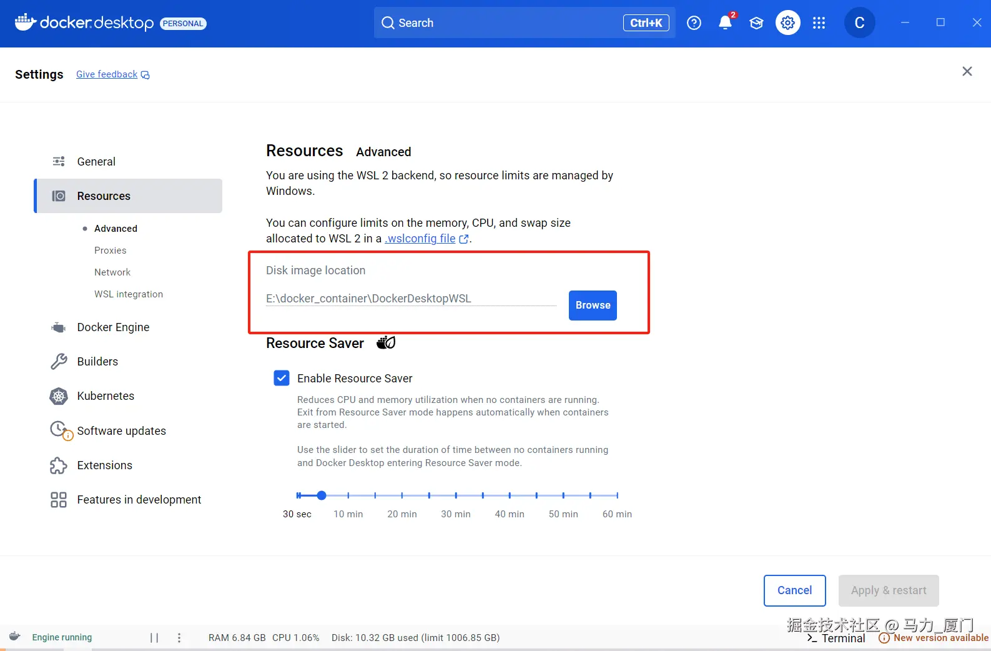Open the Builders settings
Viewport: 991px width, 651px height.
[x=128, y=362]
